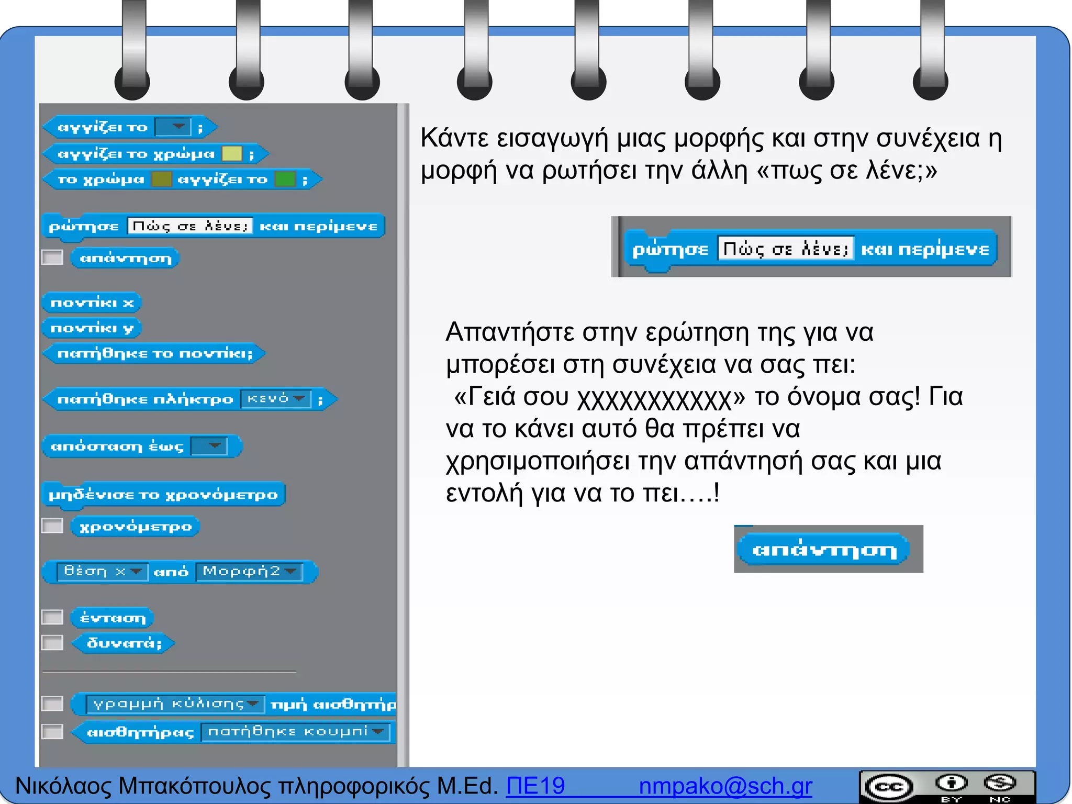Viewport: 1072px width, 804px height.
Task: Select the 'πατήθηκε το ποντίκι;' block
Action: coord(154,353)
